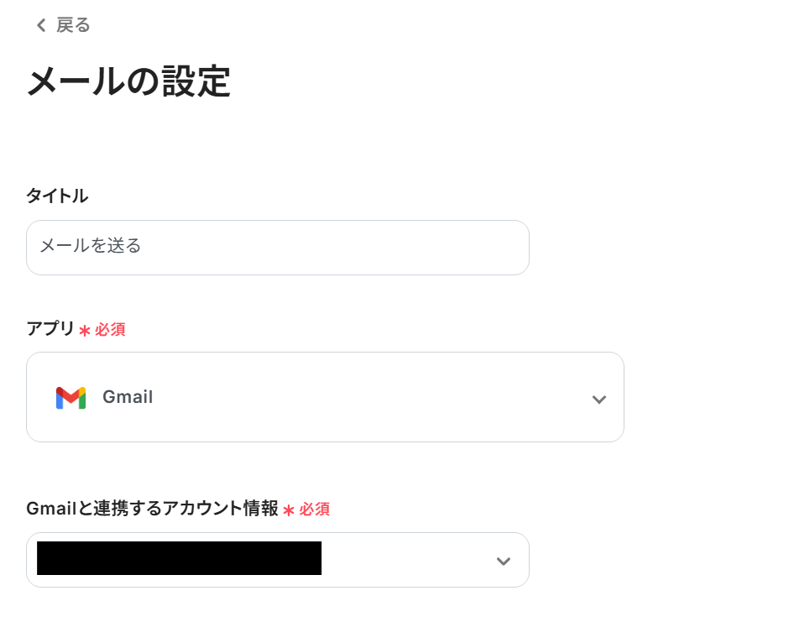Click the メールの設定 page heading
This screenshot has height=622, width=794.
coord(128,82)
